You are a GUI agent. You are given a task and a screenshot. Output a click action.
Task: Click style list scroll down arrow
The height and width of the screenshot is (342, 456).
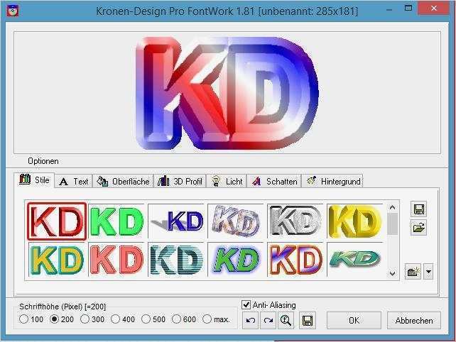(392, 273)
